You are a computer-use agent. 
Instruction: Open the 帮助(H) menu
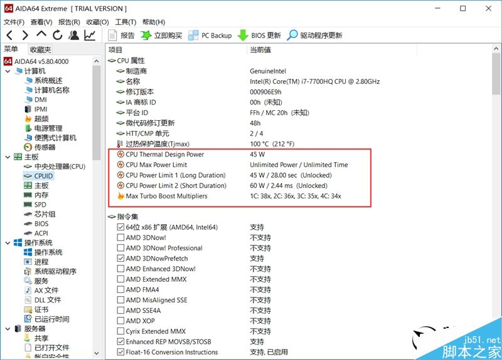pos(154,22)
